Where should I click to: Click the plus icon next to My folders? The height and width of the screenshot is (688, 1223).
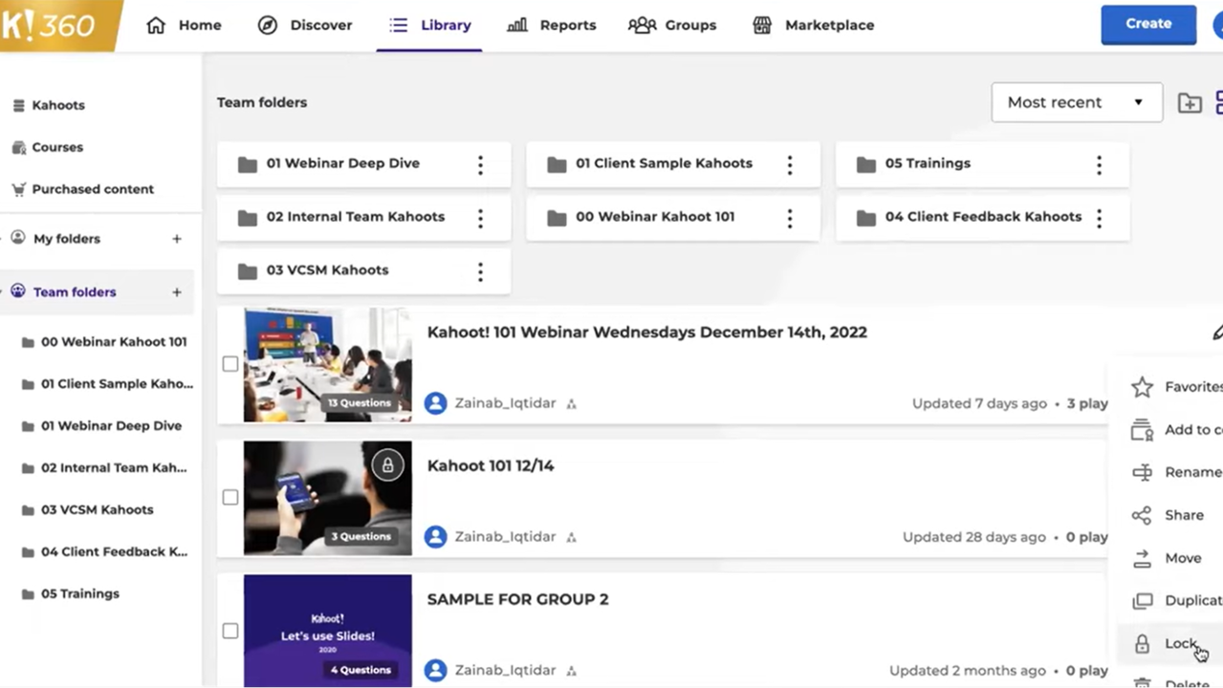[177, 239]
